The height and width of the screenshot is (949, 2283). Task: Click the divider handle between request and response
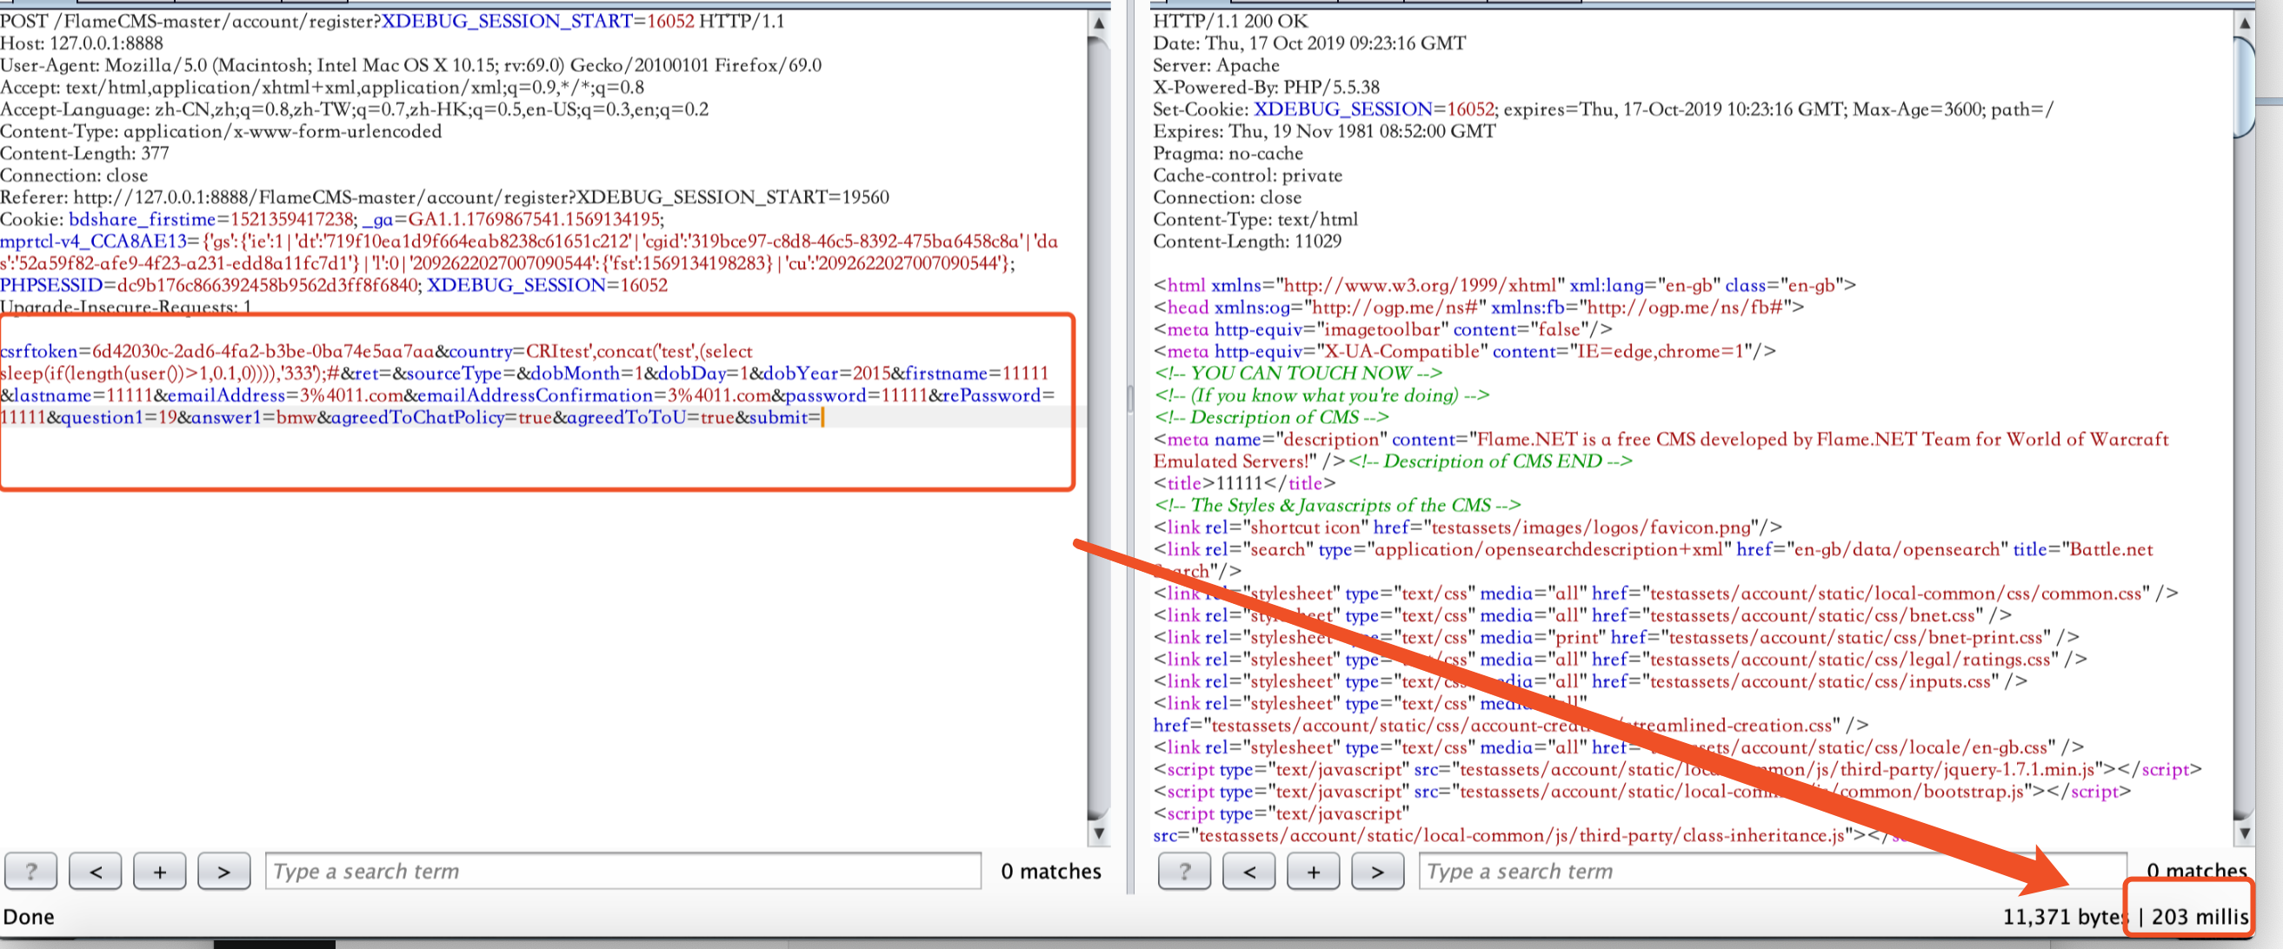[1130, 399]
